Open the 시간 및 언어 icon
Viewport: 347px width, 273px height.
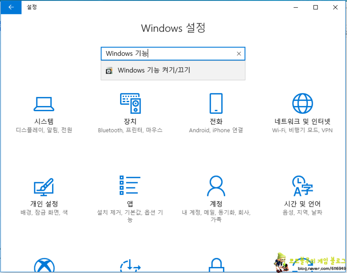302,186
